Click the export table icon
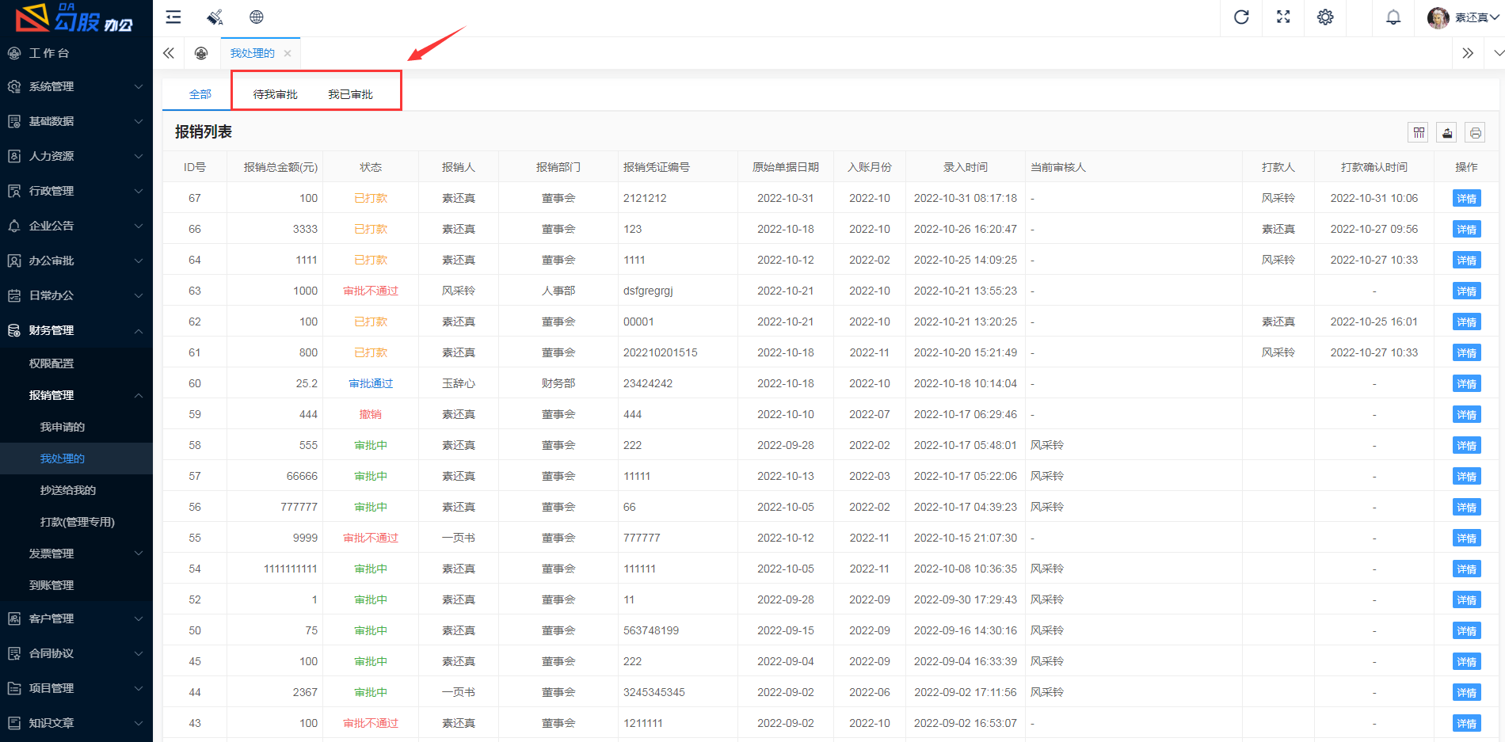The width and height of the screenshot is (1505, 742). coord(1447,133)
